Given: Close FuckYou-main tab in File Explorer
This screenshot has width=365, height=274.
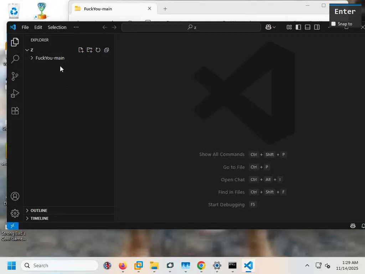Looking at the screenshot, I should (149, 9).
